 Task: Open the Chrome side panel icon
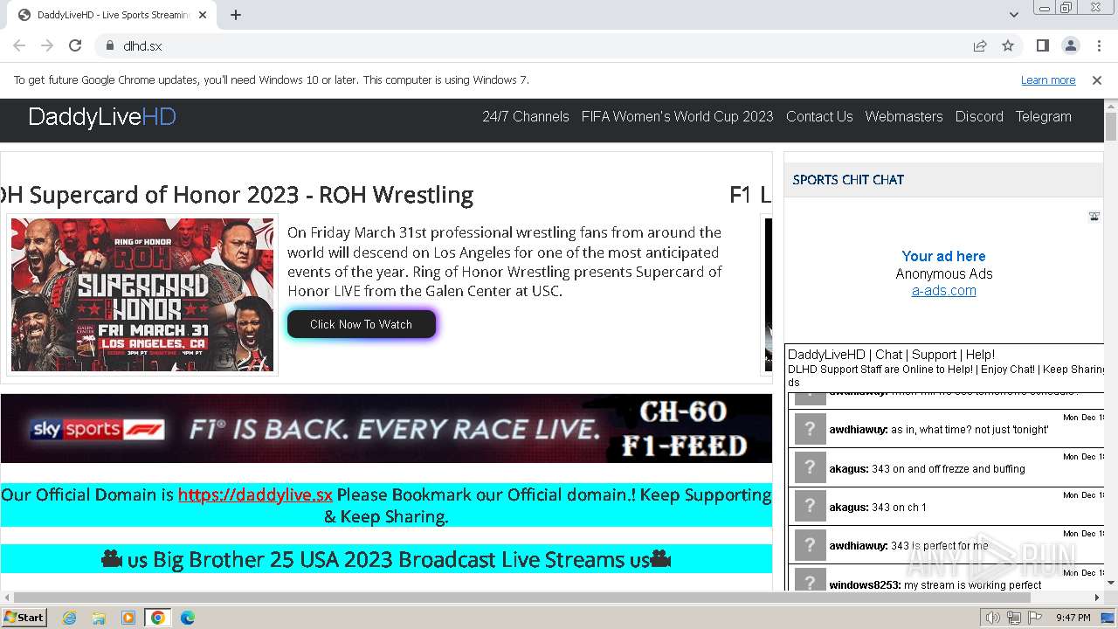[1043, 45]
